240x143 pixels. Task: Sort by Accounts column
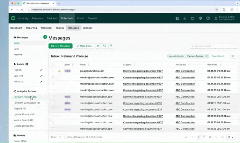pos(189,65)
